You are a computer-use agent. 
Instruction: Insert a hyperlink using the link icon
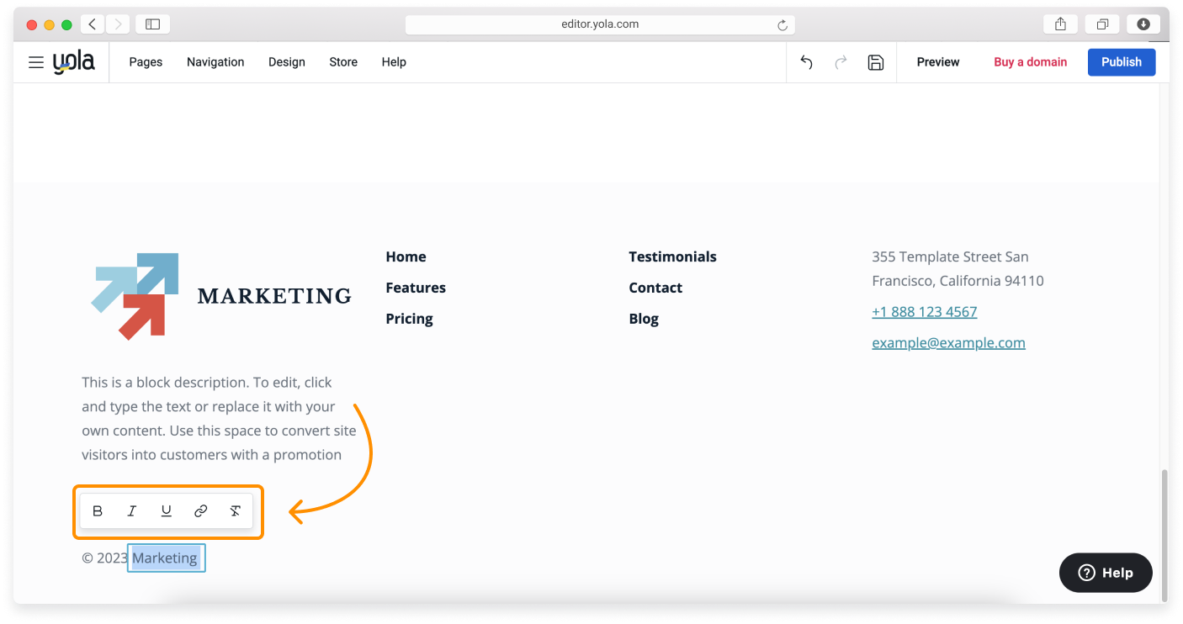(200, 510)
